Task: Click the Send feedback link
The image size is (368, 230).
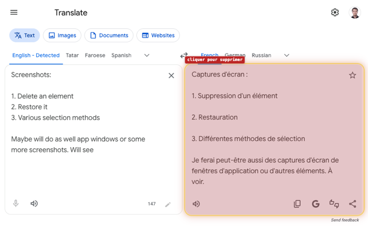Action: tap(345, 220)
